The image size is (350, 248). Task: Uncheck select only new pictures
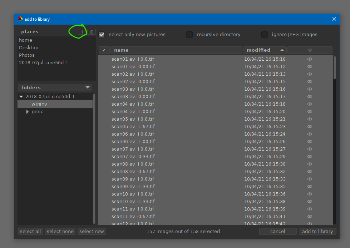click(x=102, y=35)
